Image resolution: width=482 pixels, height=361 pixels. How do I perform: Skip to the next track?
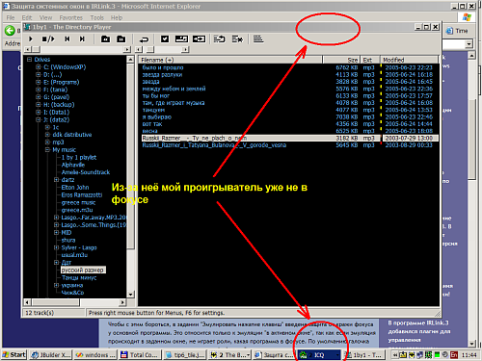tap(82, 39)
